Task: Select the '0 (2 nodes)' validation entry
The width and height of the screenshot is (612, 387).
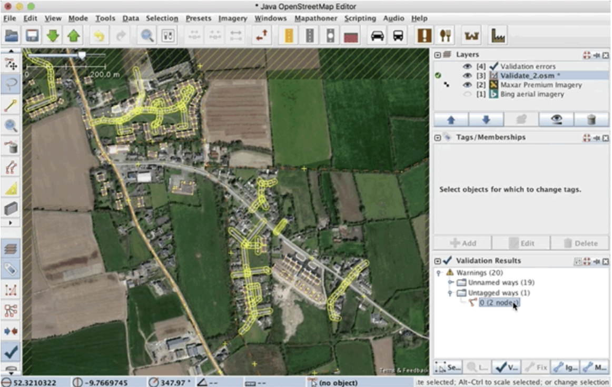Action: 499,302
